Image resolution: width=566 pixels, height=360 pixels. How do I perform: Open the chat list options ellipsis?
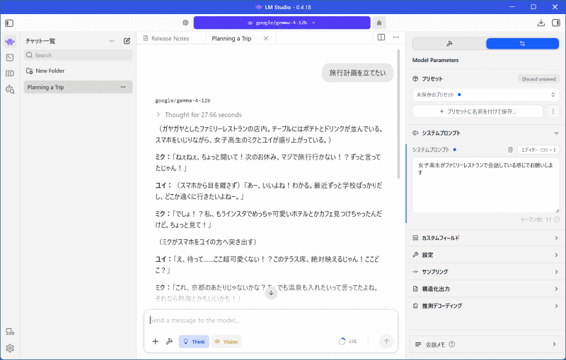point(112,41)
